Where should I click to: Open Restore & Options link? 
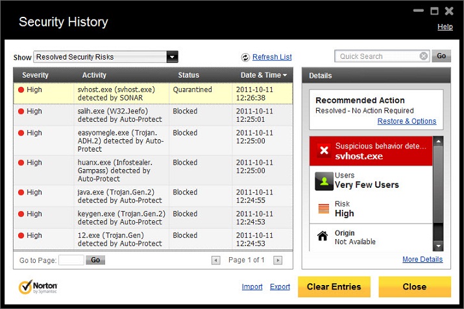coord(407,121)
